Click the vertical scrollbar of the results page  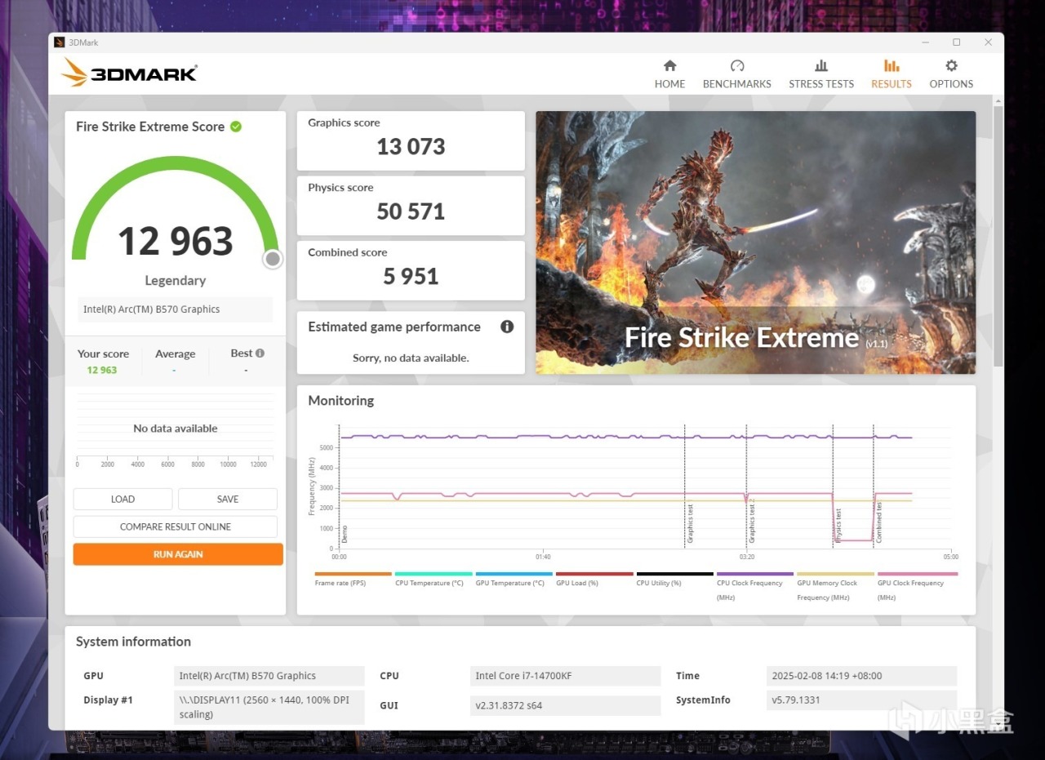pos(998,237)
